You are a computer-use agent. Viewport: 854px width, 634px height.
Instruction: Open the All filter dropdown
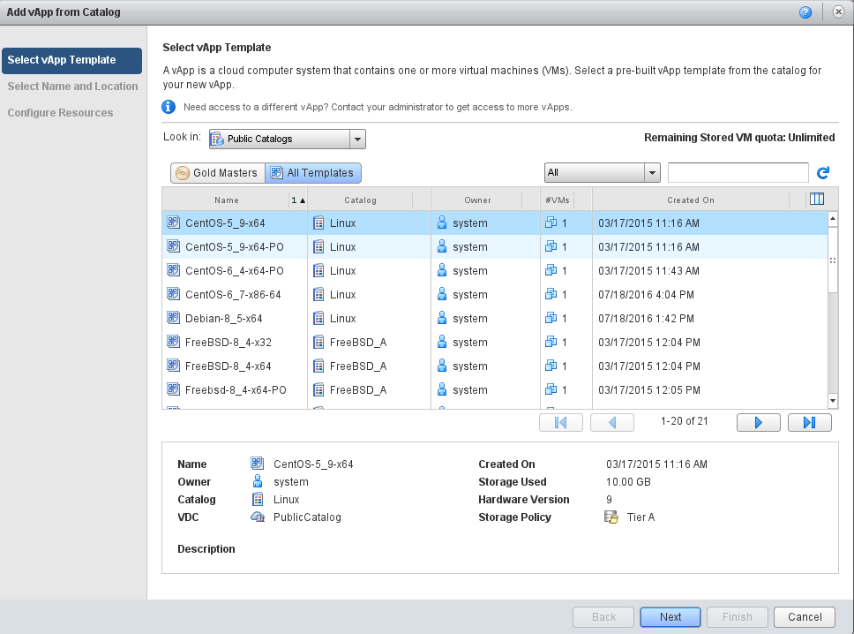(652, 173)
